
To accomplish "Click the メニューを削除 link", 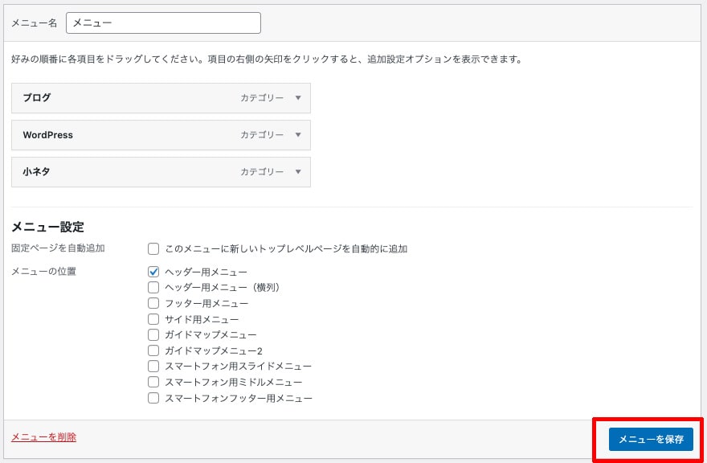I will 43,437.
